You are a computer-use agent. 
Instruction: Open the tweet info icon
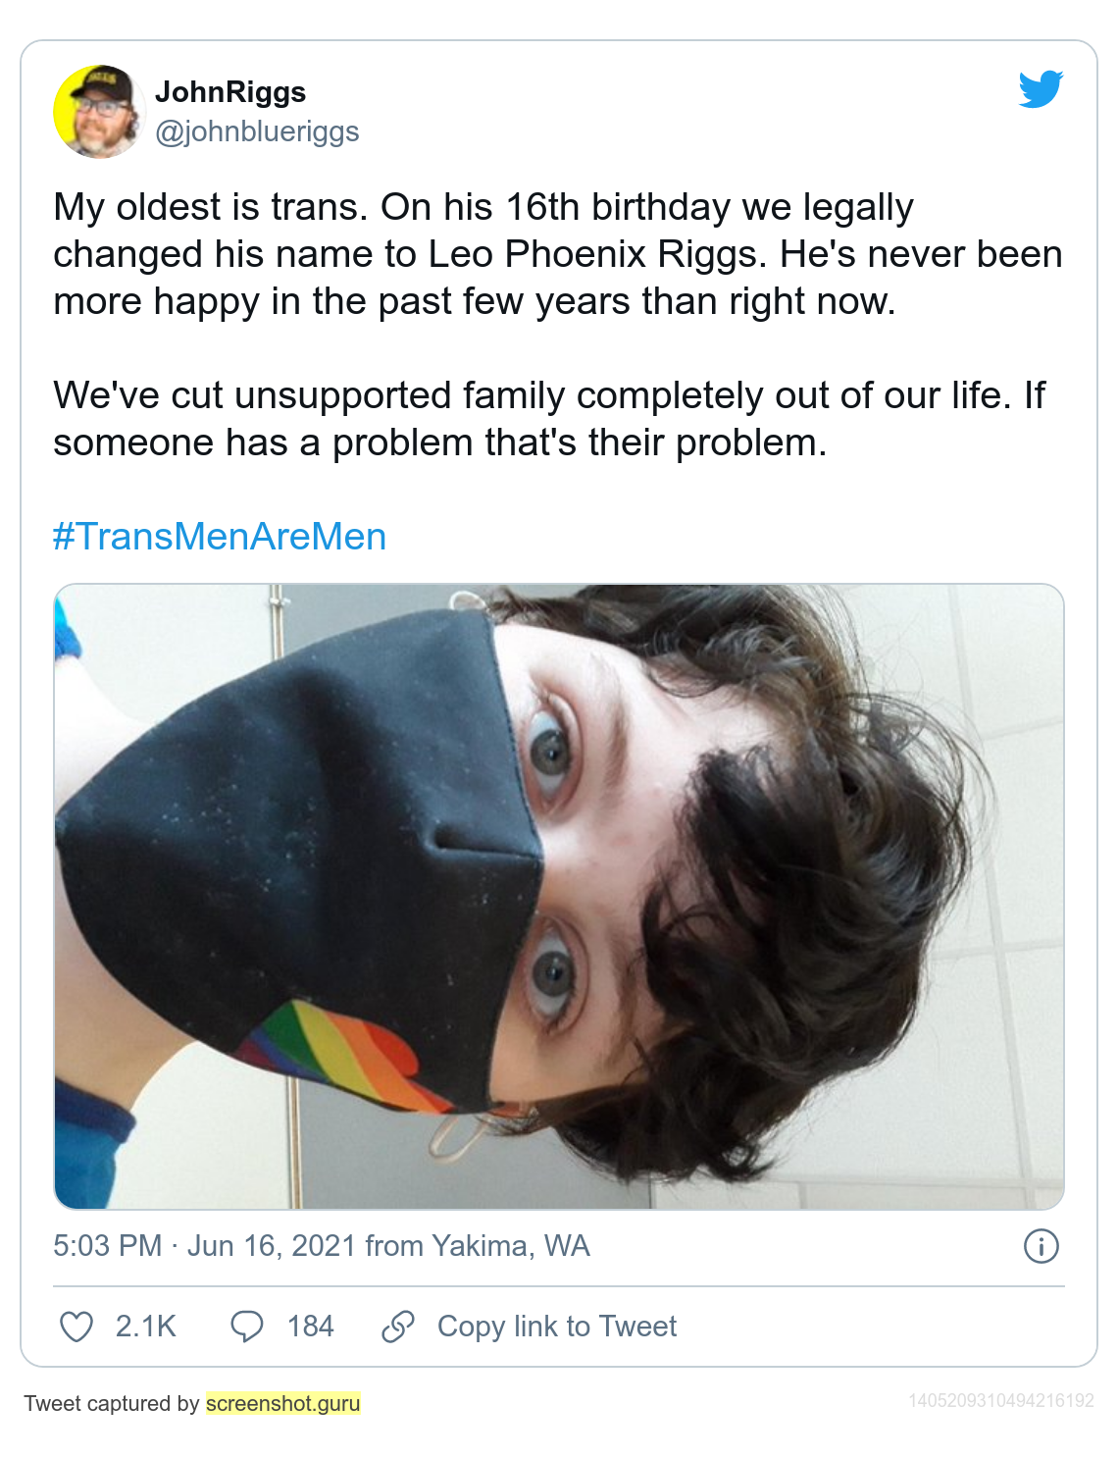click(1041, 1246)
